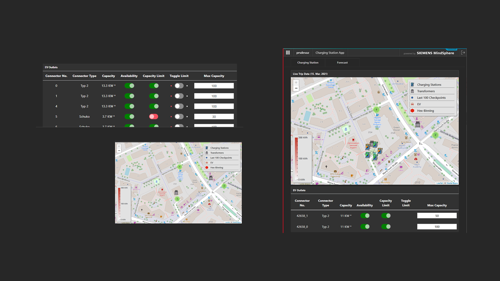Click the Hex-Binning red hexagon legend icon

[412, 111]
